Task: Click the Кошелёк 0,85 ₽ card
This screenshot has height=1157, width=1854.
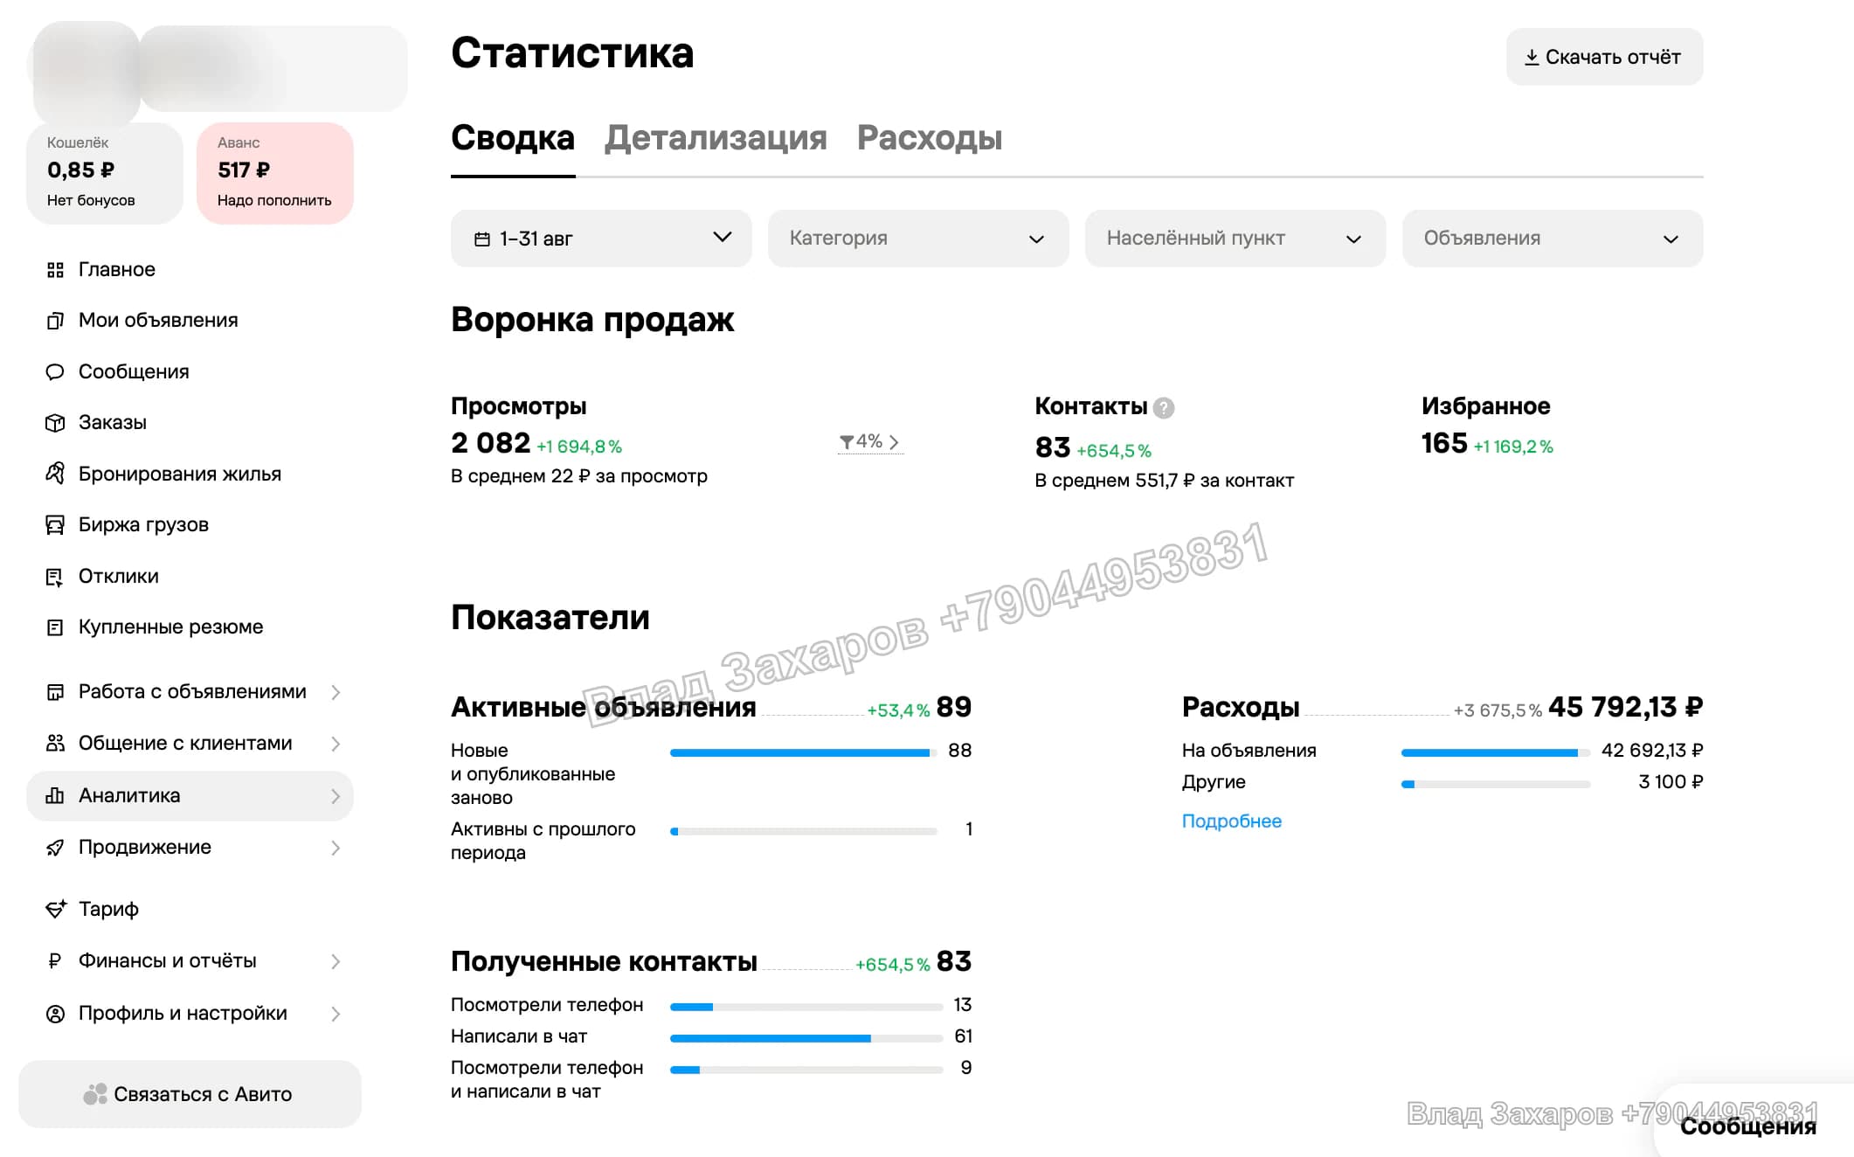Action: tap(105, 173)
